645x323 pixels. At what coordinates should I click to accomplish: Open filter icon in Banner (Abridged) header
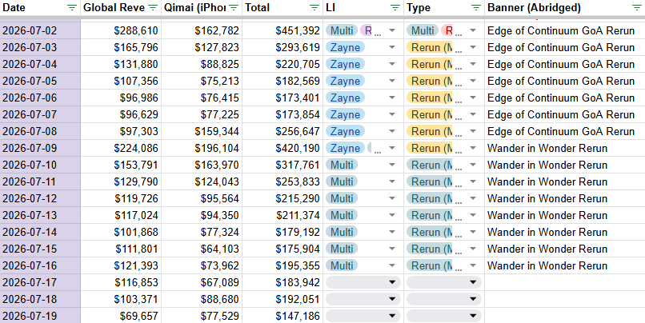pyautogui.click(x=636, y=7)
